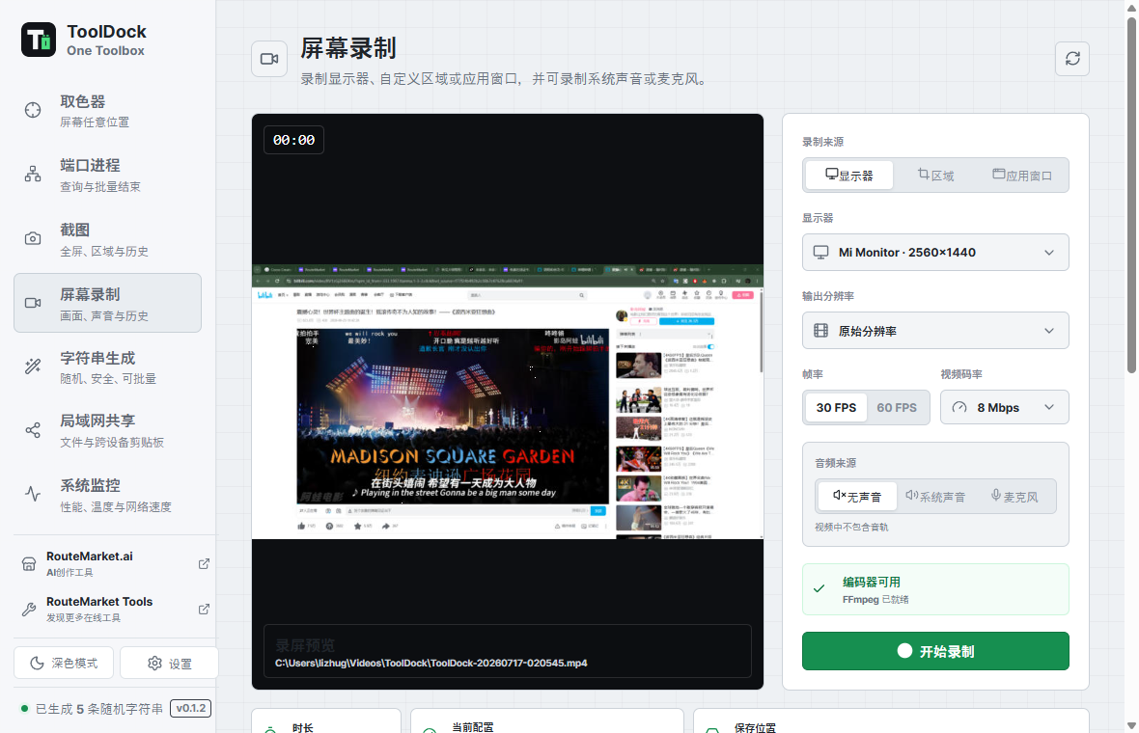Click the refresh icon at top right
Image resolution: width=1139 pixels, height=733 pixels.
coord(1072,59)
